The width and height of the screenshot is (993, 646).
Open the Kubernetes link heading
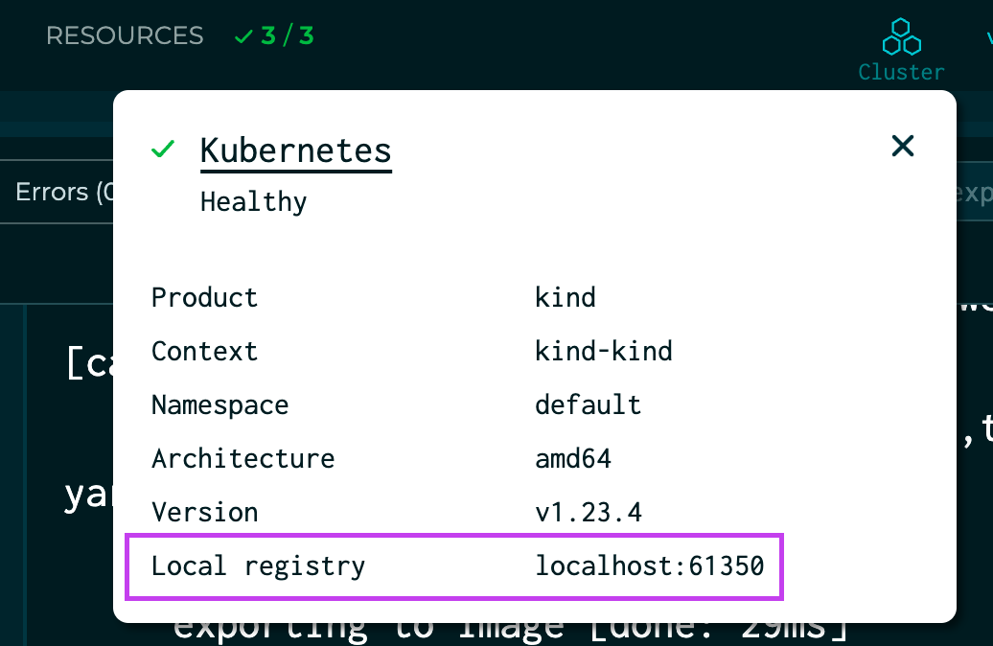pos(296,150)
